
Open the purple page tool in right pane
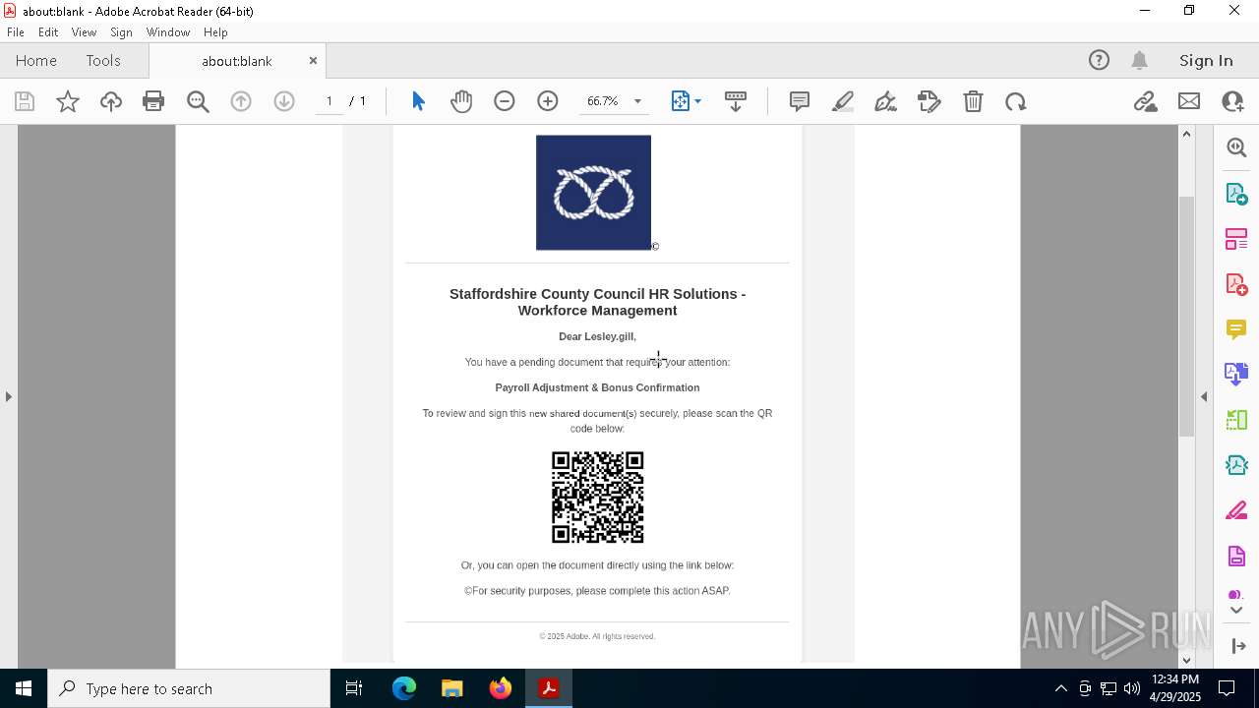pos(1236,557)
